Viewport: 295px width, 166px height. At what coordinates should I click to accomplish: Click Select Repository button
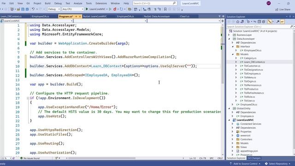pos(277,164)
